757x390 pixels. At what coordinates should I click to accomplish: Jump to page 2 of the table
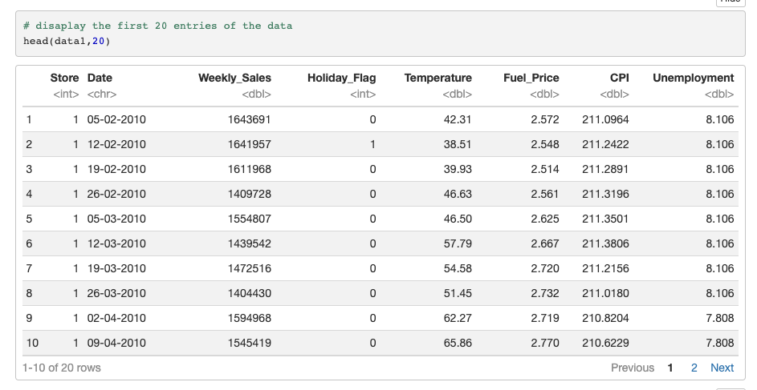[x=694, y=368]
